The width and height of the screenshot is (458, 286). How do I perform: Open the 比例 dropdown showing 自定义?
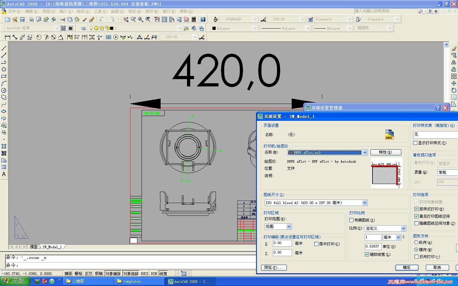coord(404,228)
